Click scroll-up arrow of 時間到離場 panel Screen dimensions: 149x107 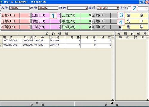pos(148,37)
